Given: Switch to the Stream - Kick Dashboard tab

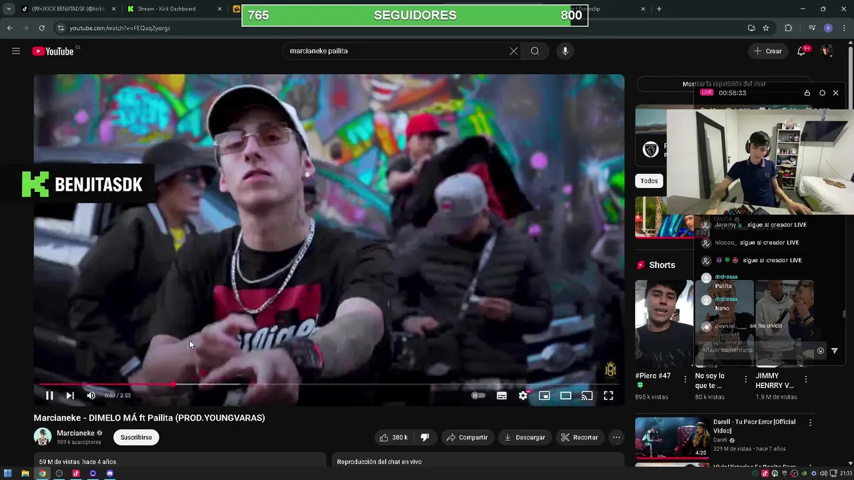Looking at the screenshot, I should [x=175, y=9].
